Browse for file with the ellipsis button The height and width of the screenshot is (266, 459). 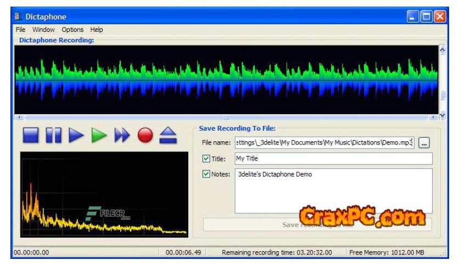coord(424,143)
